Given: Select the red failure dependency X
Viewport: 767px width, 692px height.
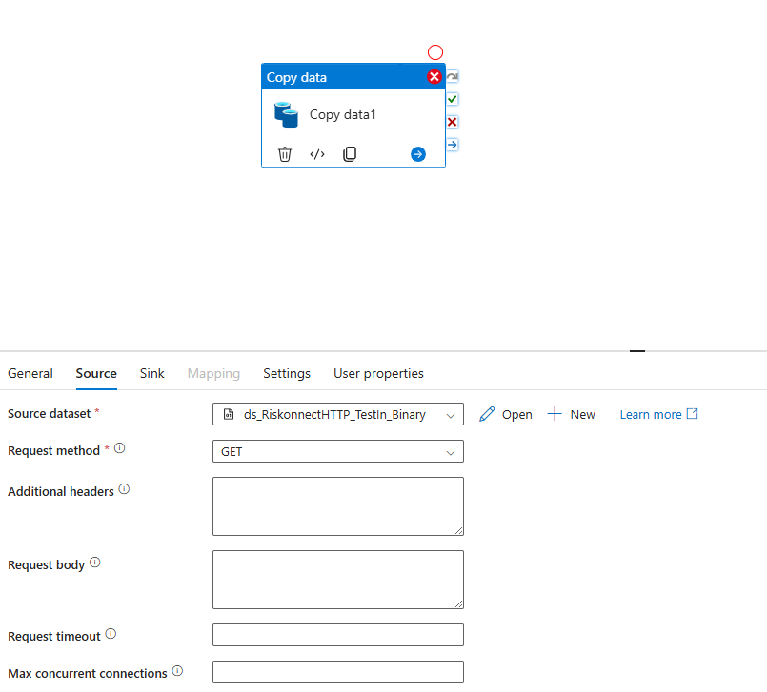Looking at the screenshot, I should point(452,122).
